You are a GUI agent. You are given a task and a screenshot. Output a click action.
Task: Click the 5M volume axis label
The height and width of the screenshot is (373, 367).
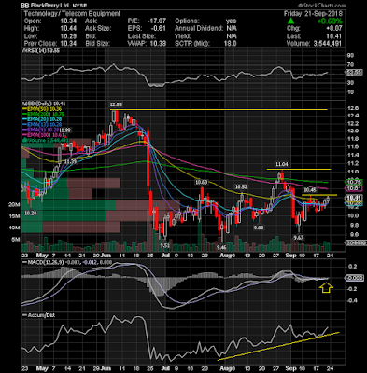click(16, 240)
